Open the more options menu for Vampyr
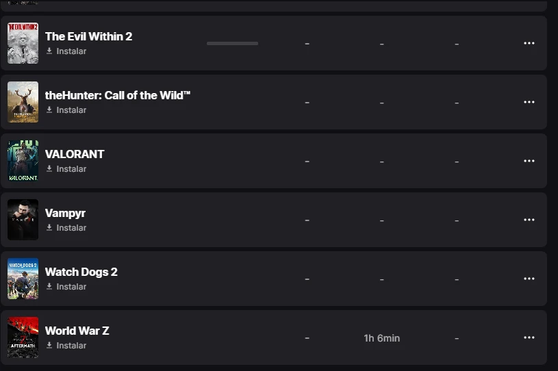 point(529,220)
